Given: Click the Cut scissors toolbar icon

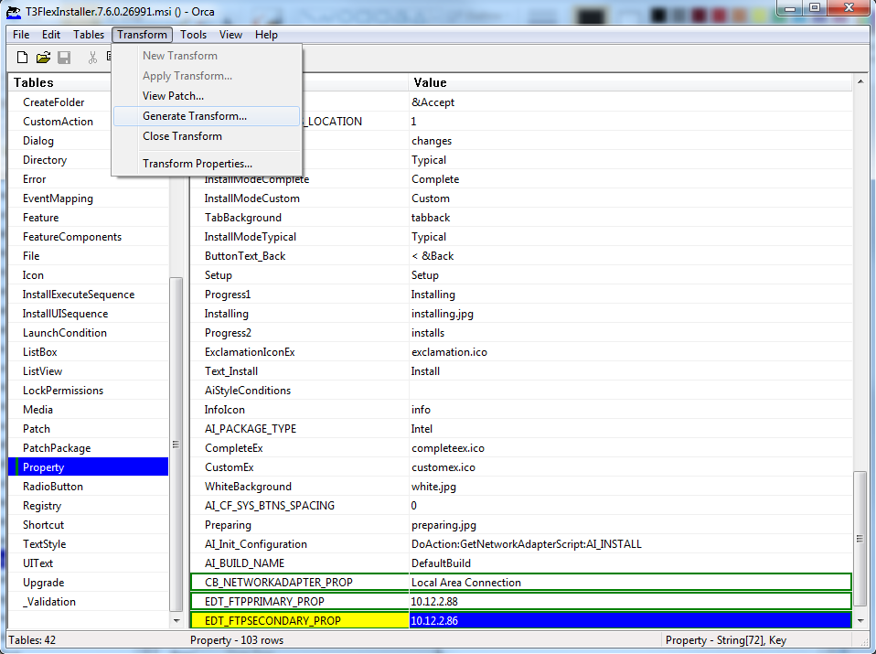Looking at the screenshot, I should pyautogui.click(x=92, y=57).
